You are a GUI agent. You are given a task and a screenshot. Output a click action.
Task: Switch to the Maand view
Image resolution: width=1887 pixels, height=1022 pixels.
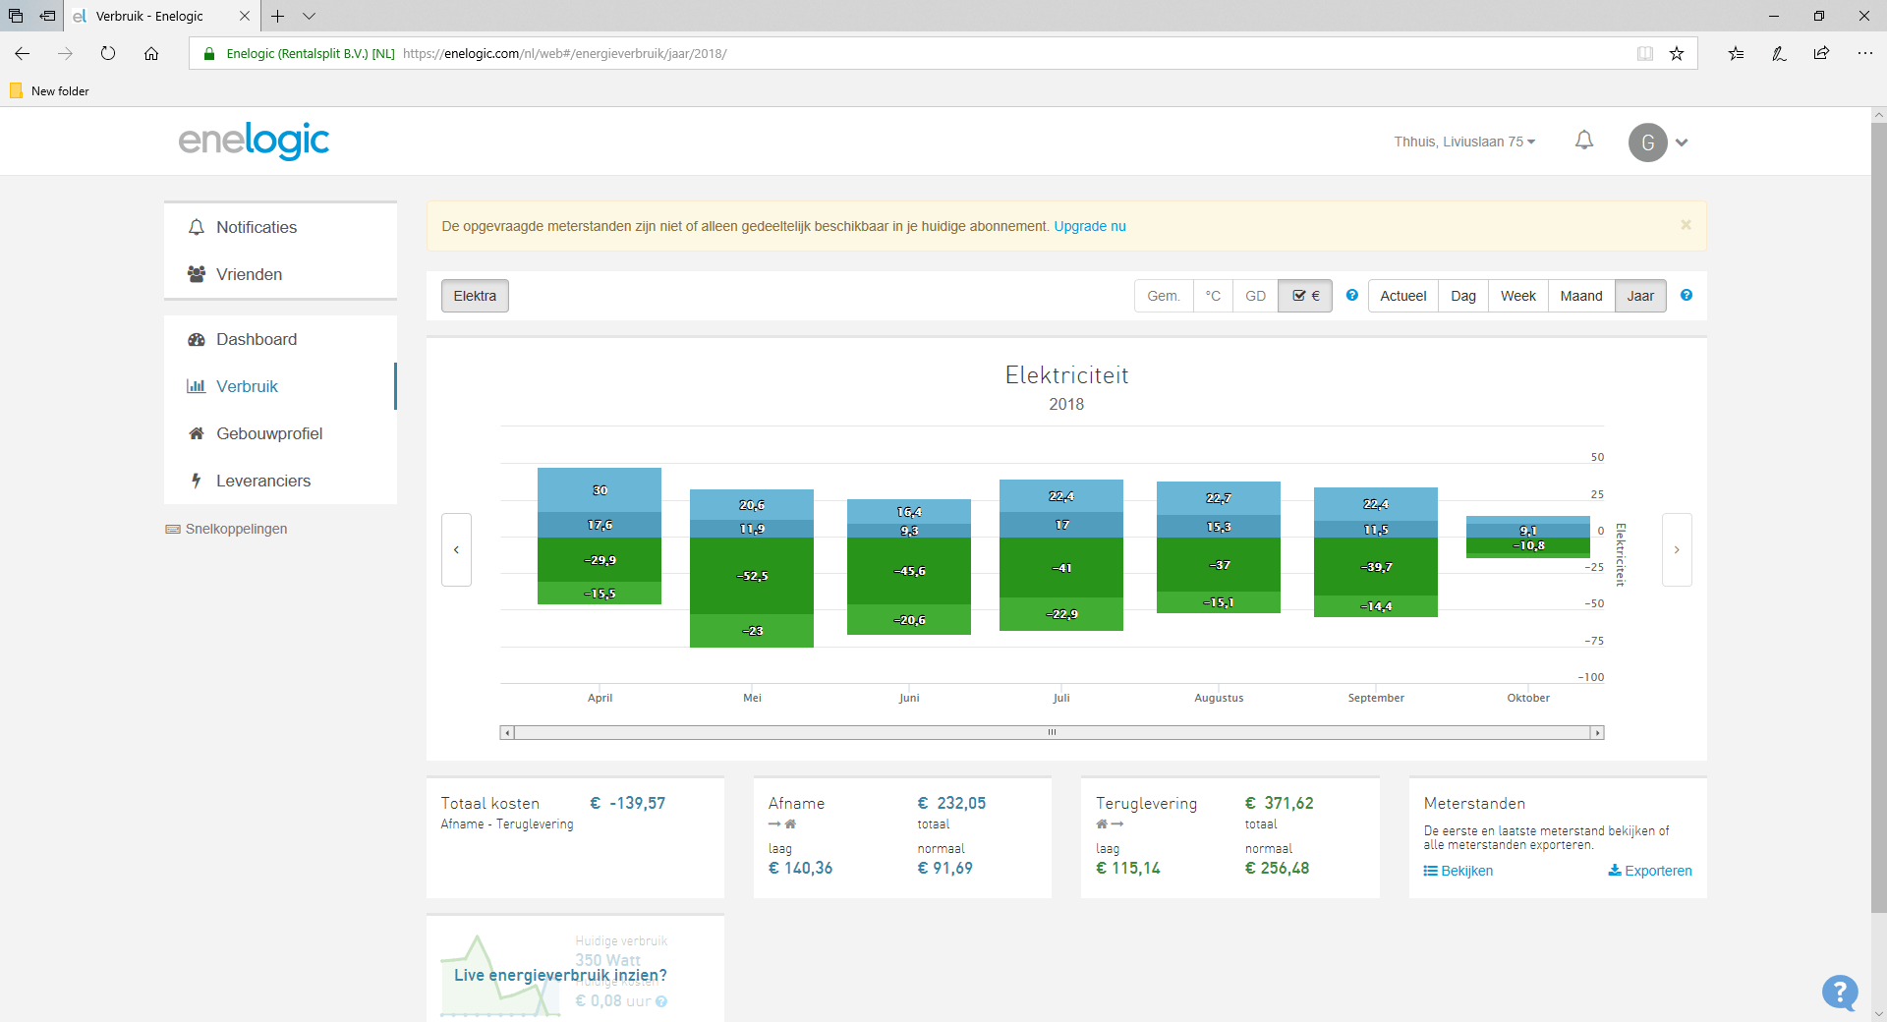[1580, 296]
